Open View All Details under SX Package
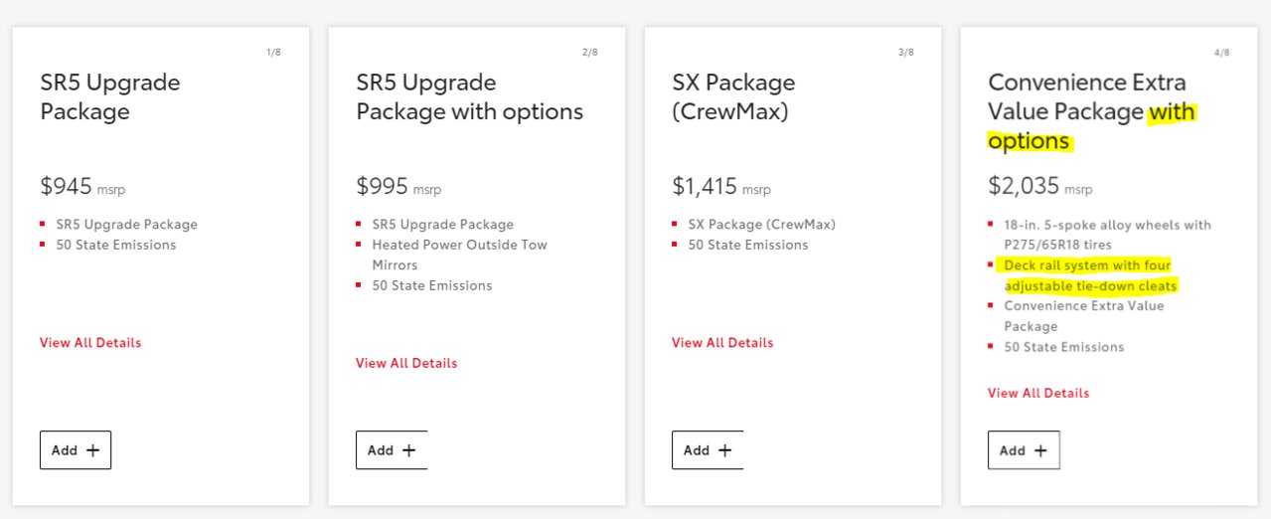The height and width of the screenshot is (519, 1271). pyautogui.click(x=722, y=343)
